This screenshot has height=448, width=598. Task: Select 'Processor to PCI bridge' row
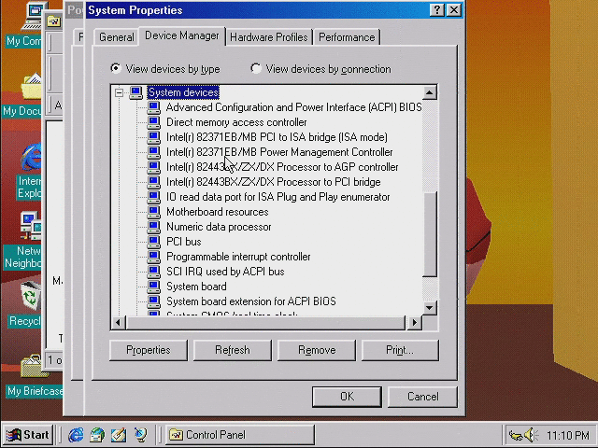274,182
